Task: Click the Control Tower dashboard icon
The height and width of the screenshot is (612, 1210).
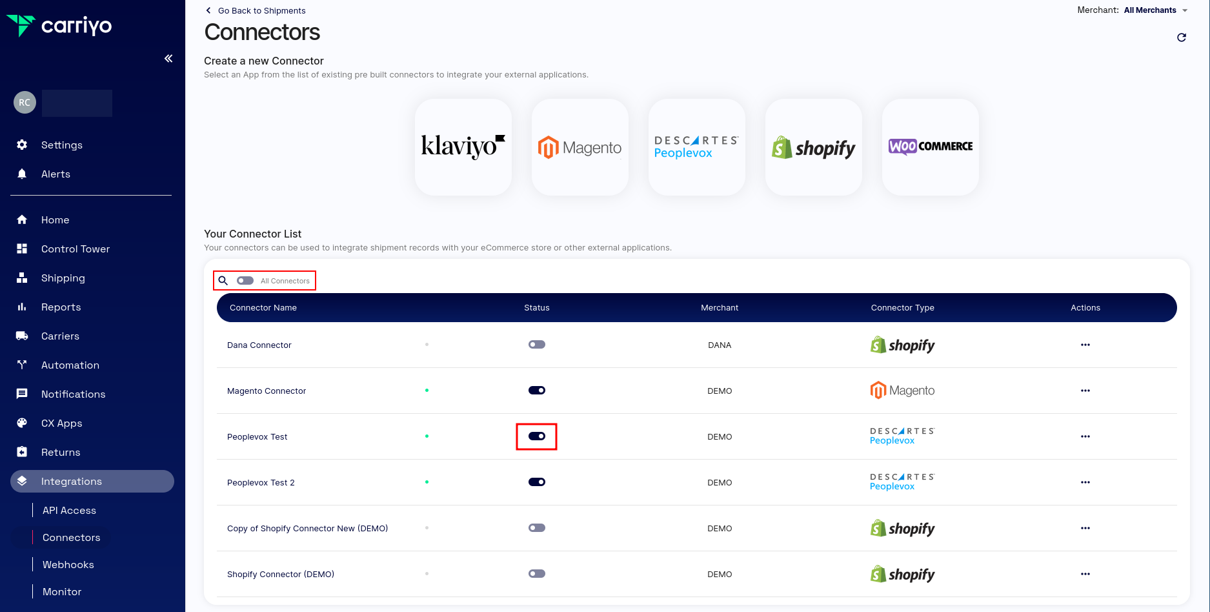Action: 22,249
